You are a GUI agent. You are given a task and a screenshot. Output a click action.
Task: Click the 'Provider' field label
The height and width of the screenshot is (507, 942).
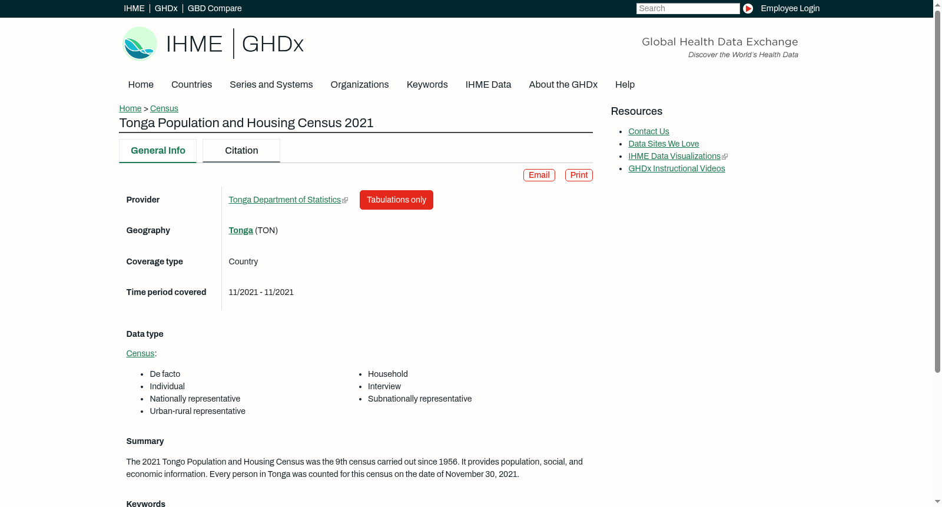pos(142,200)
